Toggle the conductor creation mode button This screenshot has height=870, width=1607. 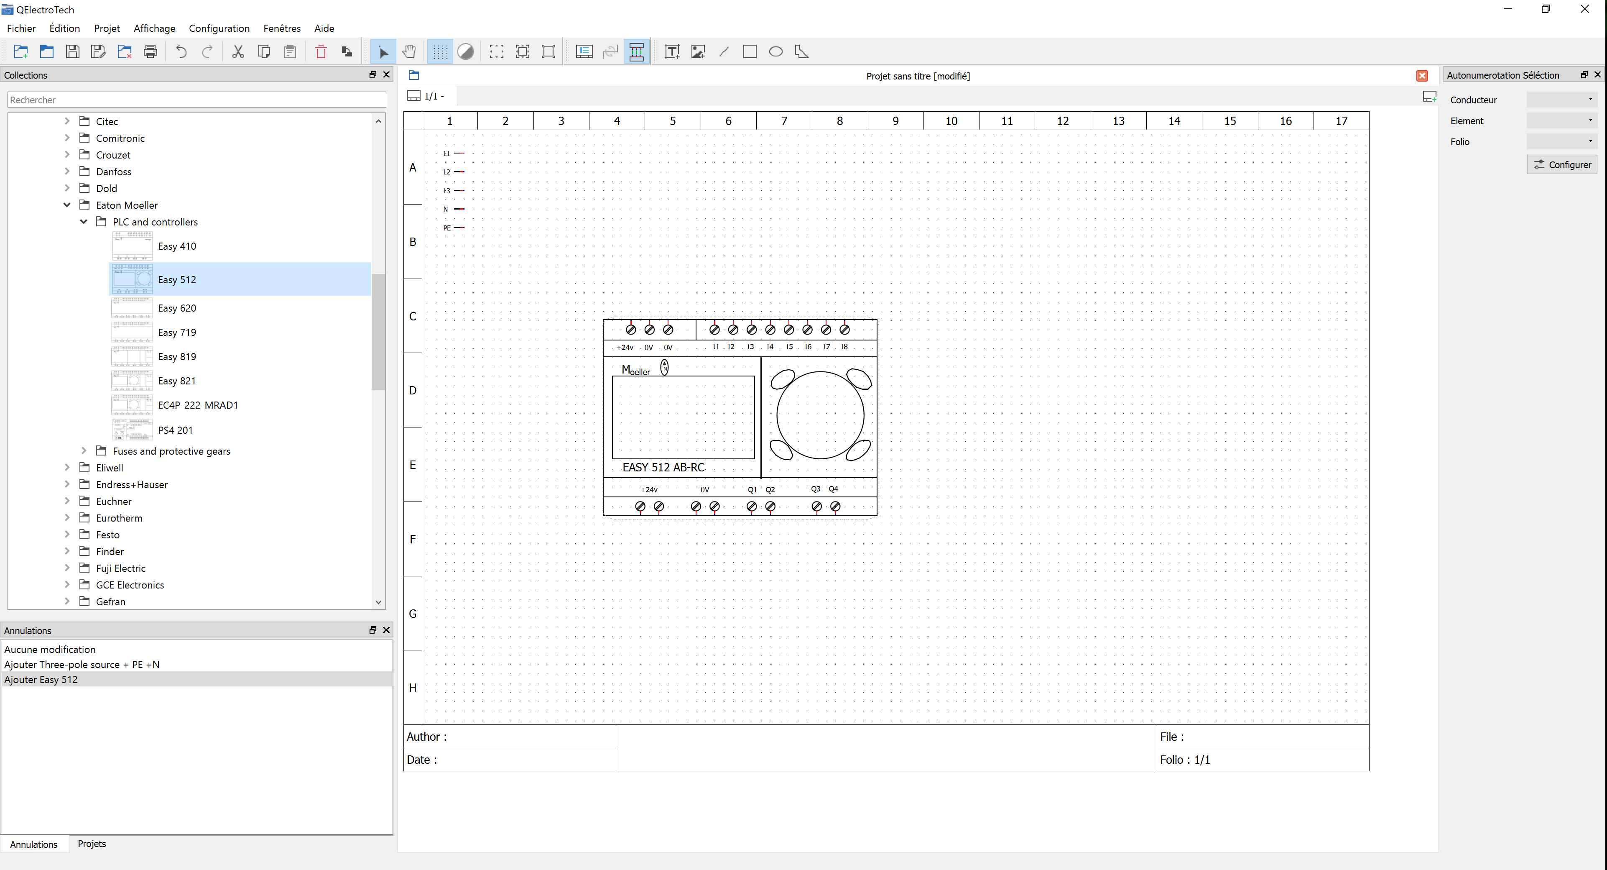pyautogui.click(x=636, y=52)
